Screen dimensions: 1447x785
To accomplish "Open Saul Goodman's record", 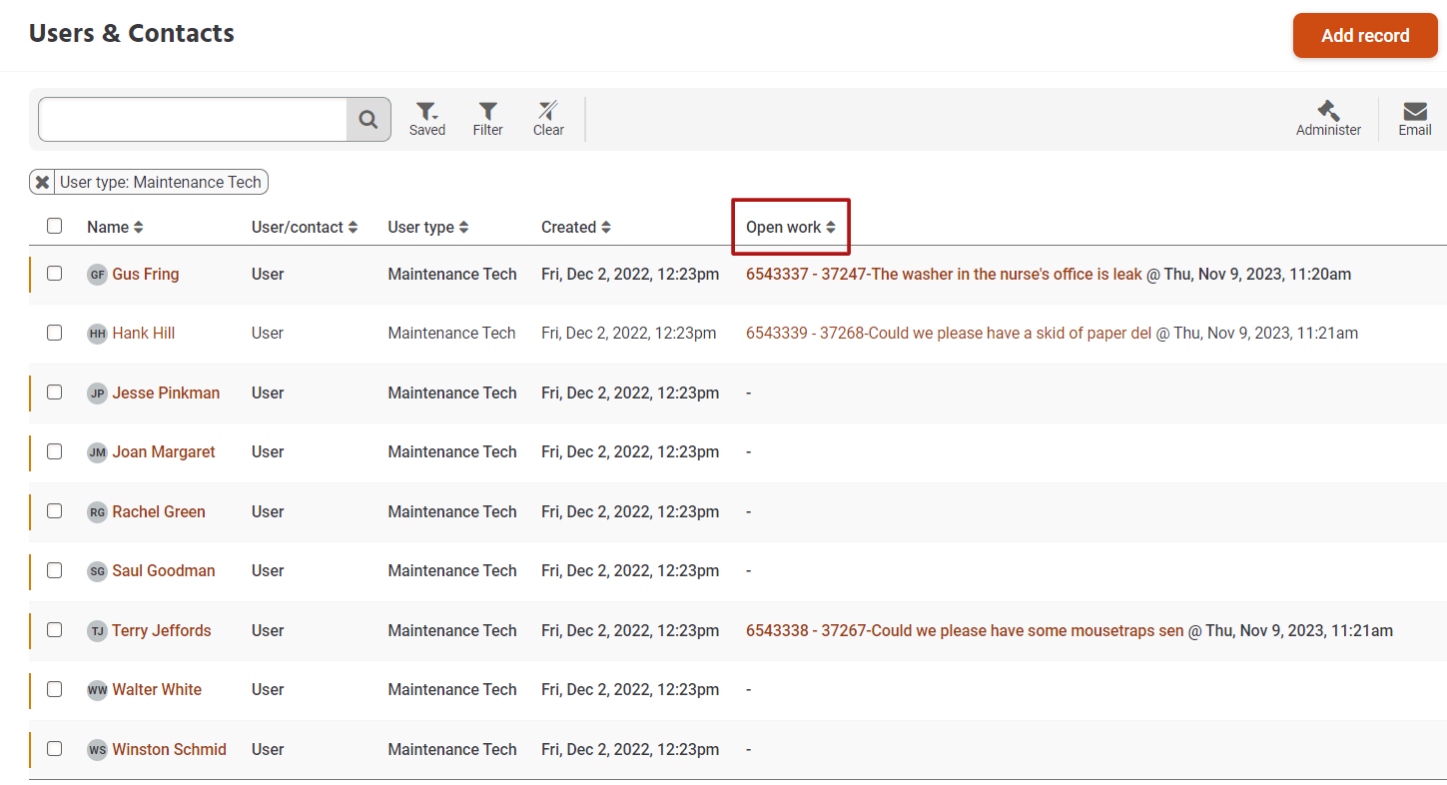I will tap(164, 571).
